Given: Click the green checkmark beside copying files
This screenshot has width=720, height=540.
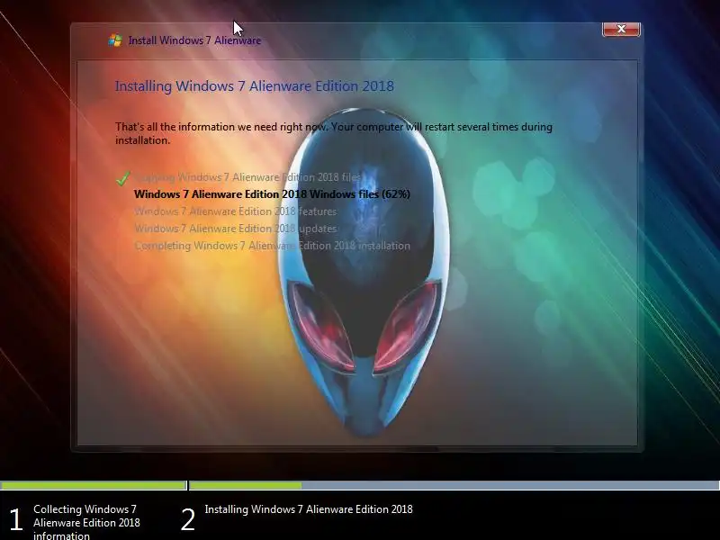Looking at the screenshot, I should (123, 177).
